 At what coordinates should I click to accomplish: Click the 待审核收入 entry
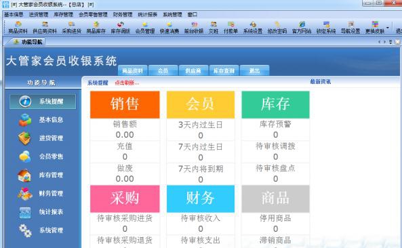coord(201,218)
